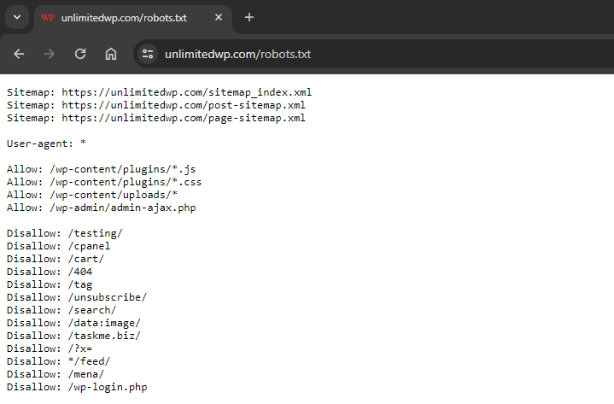This screenshot has width=614, height=404.
Task: Click Allow /wp-content/plugins/*.js line
Action: (x=101, y=169)
